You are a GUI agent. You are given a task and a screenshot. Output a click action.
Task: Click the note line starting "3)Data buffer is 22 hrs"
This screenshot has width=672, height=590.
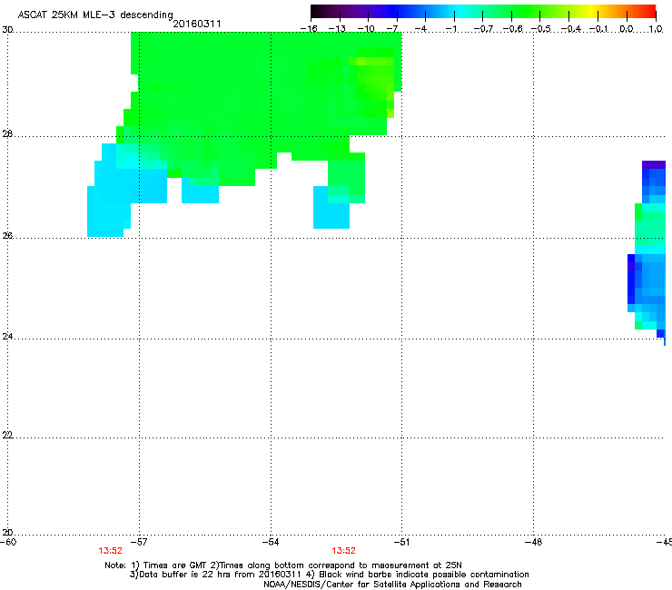(x=329, y=575)
